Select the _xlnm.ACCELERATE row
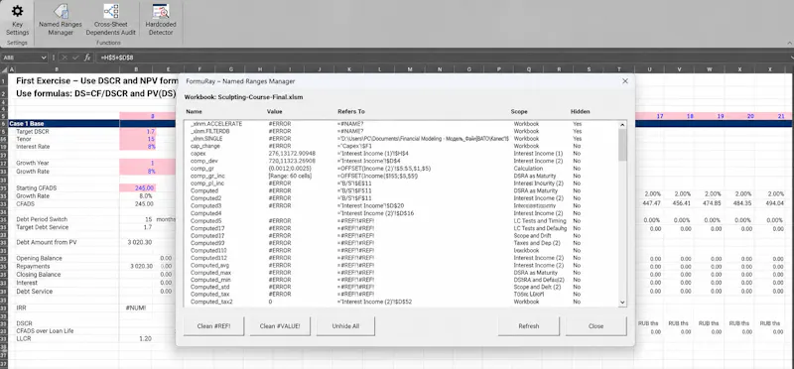The height and width of the screenshot is (369, 794). (401, 124)
